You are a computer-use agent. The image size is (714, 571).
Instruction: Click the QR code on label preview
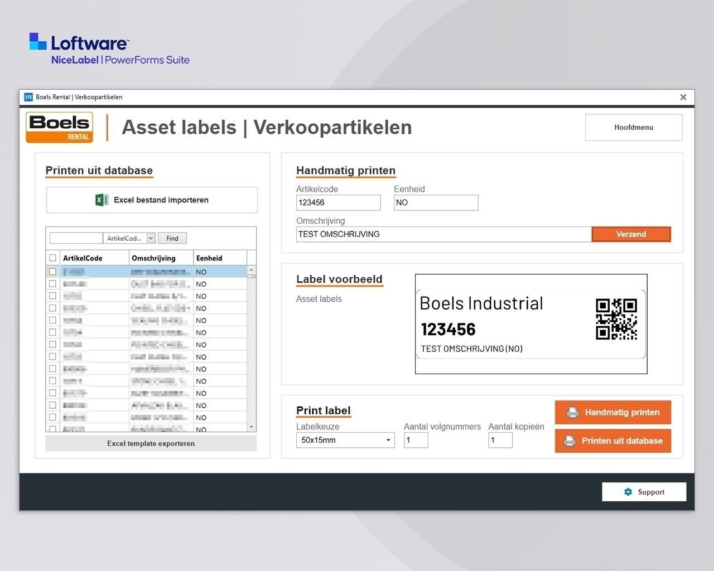tap(616, 319)
